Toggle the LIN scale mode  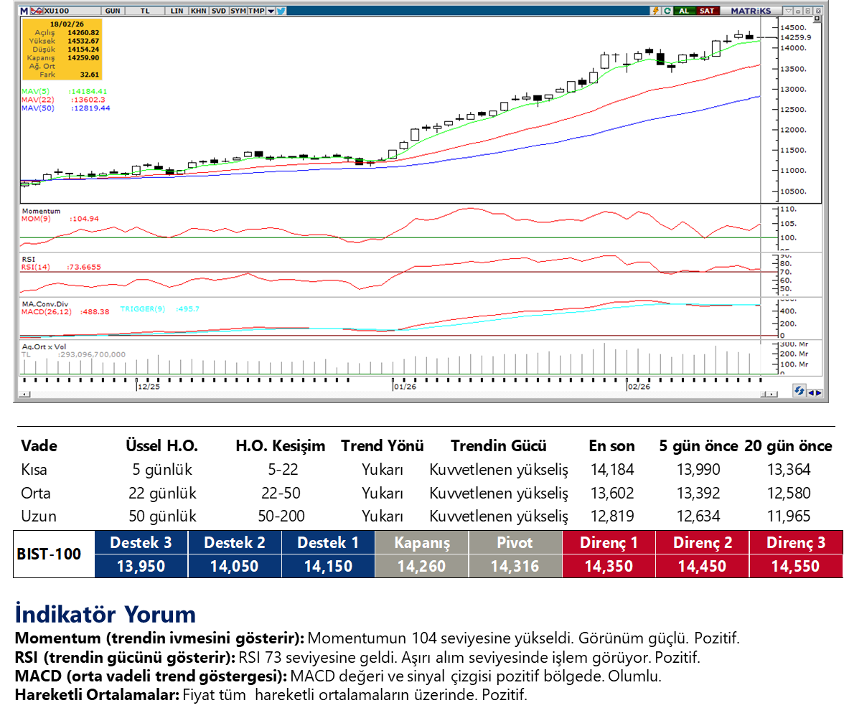coord(177,11)
